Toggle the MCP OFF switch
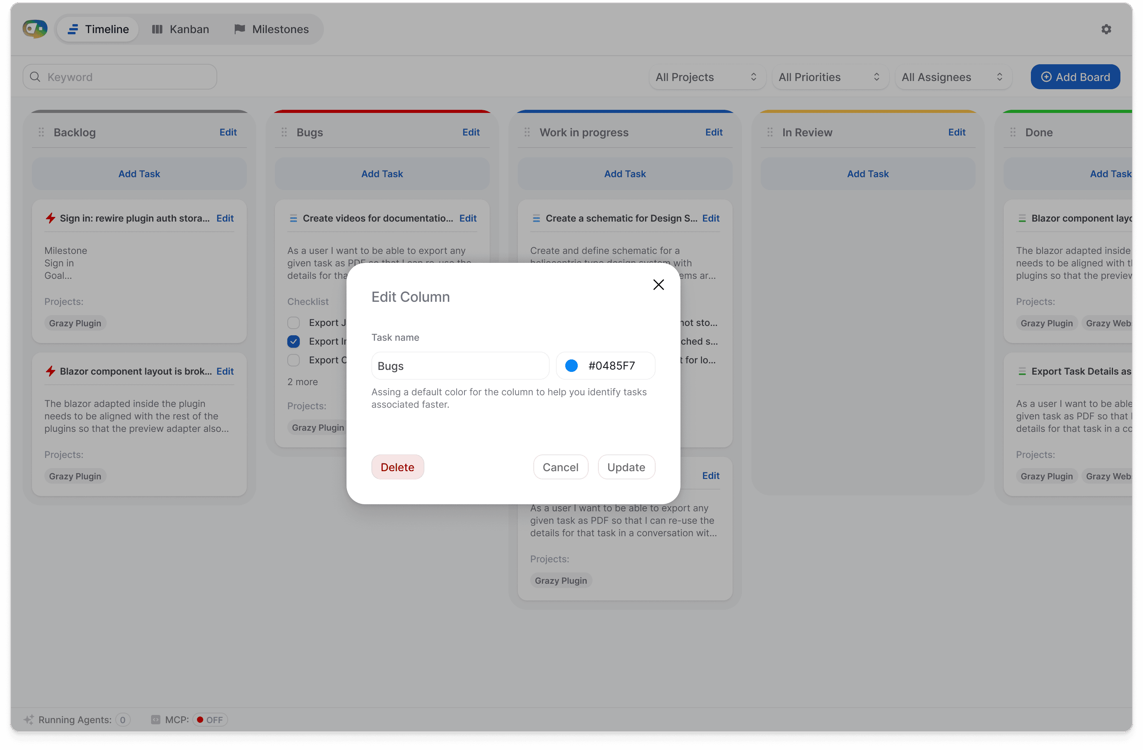The width and height of the screenshot is (1143, 750). (210, 720)
